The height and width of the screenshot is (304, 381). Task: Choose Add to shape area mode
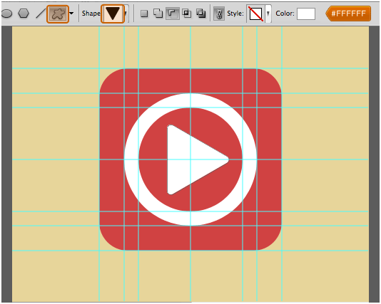pyautogui.click(x=158, y=14)
